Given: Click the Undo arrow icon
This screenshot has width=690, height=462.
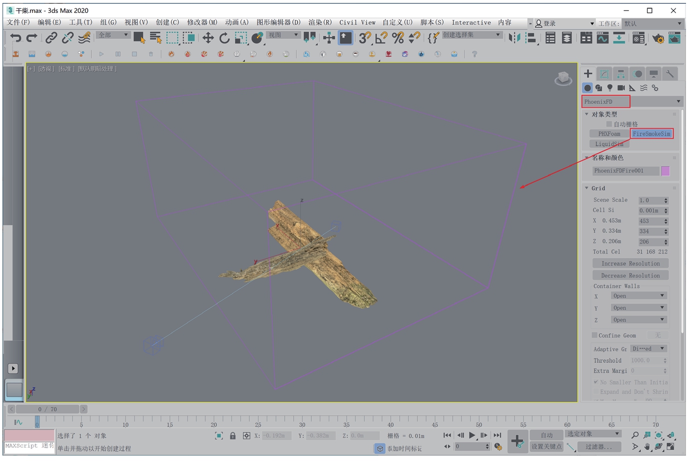Looking at the screenshot, I should [15, 38].
